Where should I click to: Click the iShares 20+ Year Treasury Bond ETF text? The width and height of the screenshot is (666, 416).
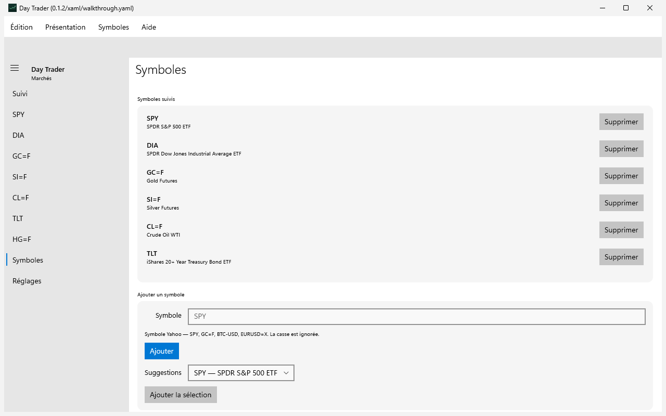pos(189,262)
